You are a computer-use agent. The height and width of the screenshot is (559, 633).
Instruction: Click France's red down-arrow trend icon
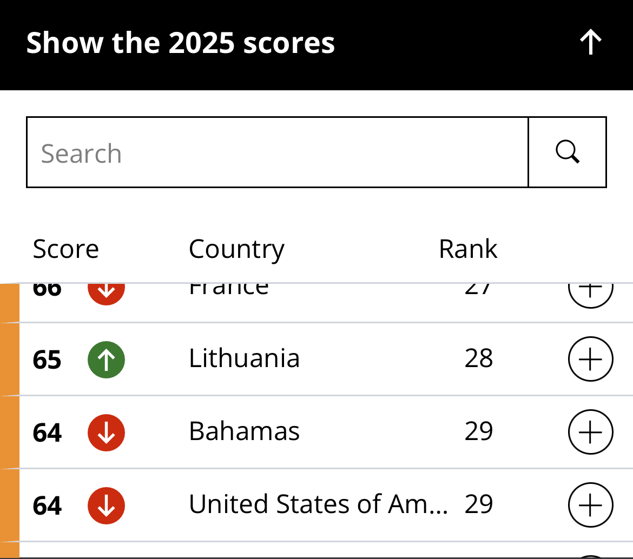[107, 291]
